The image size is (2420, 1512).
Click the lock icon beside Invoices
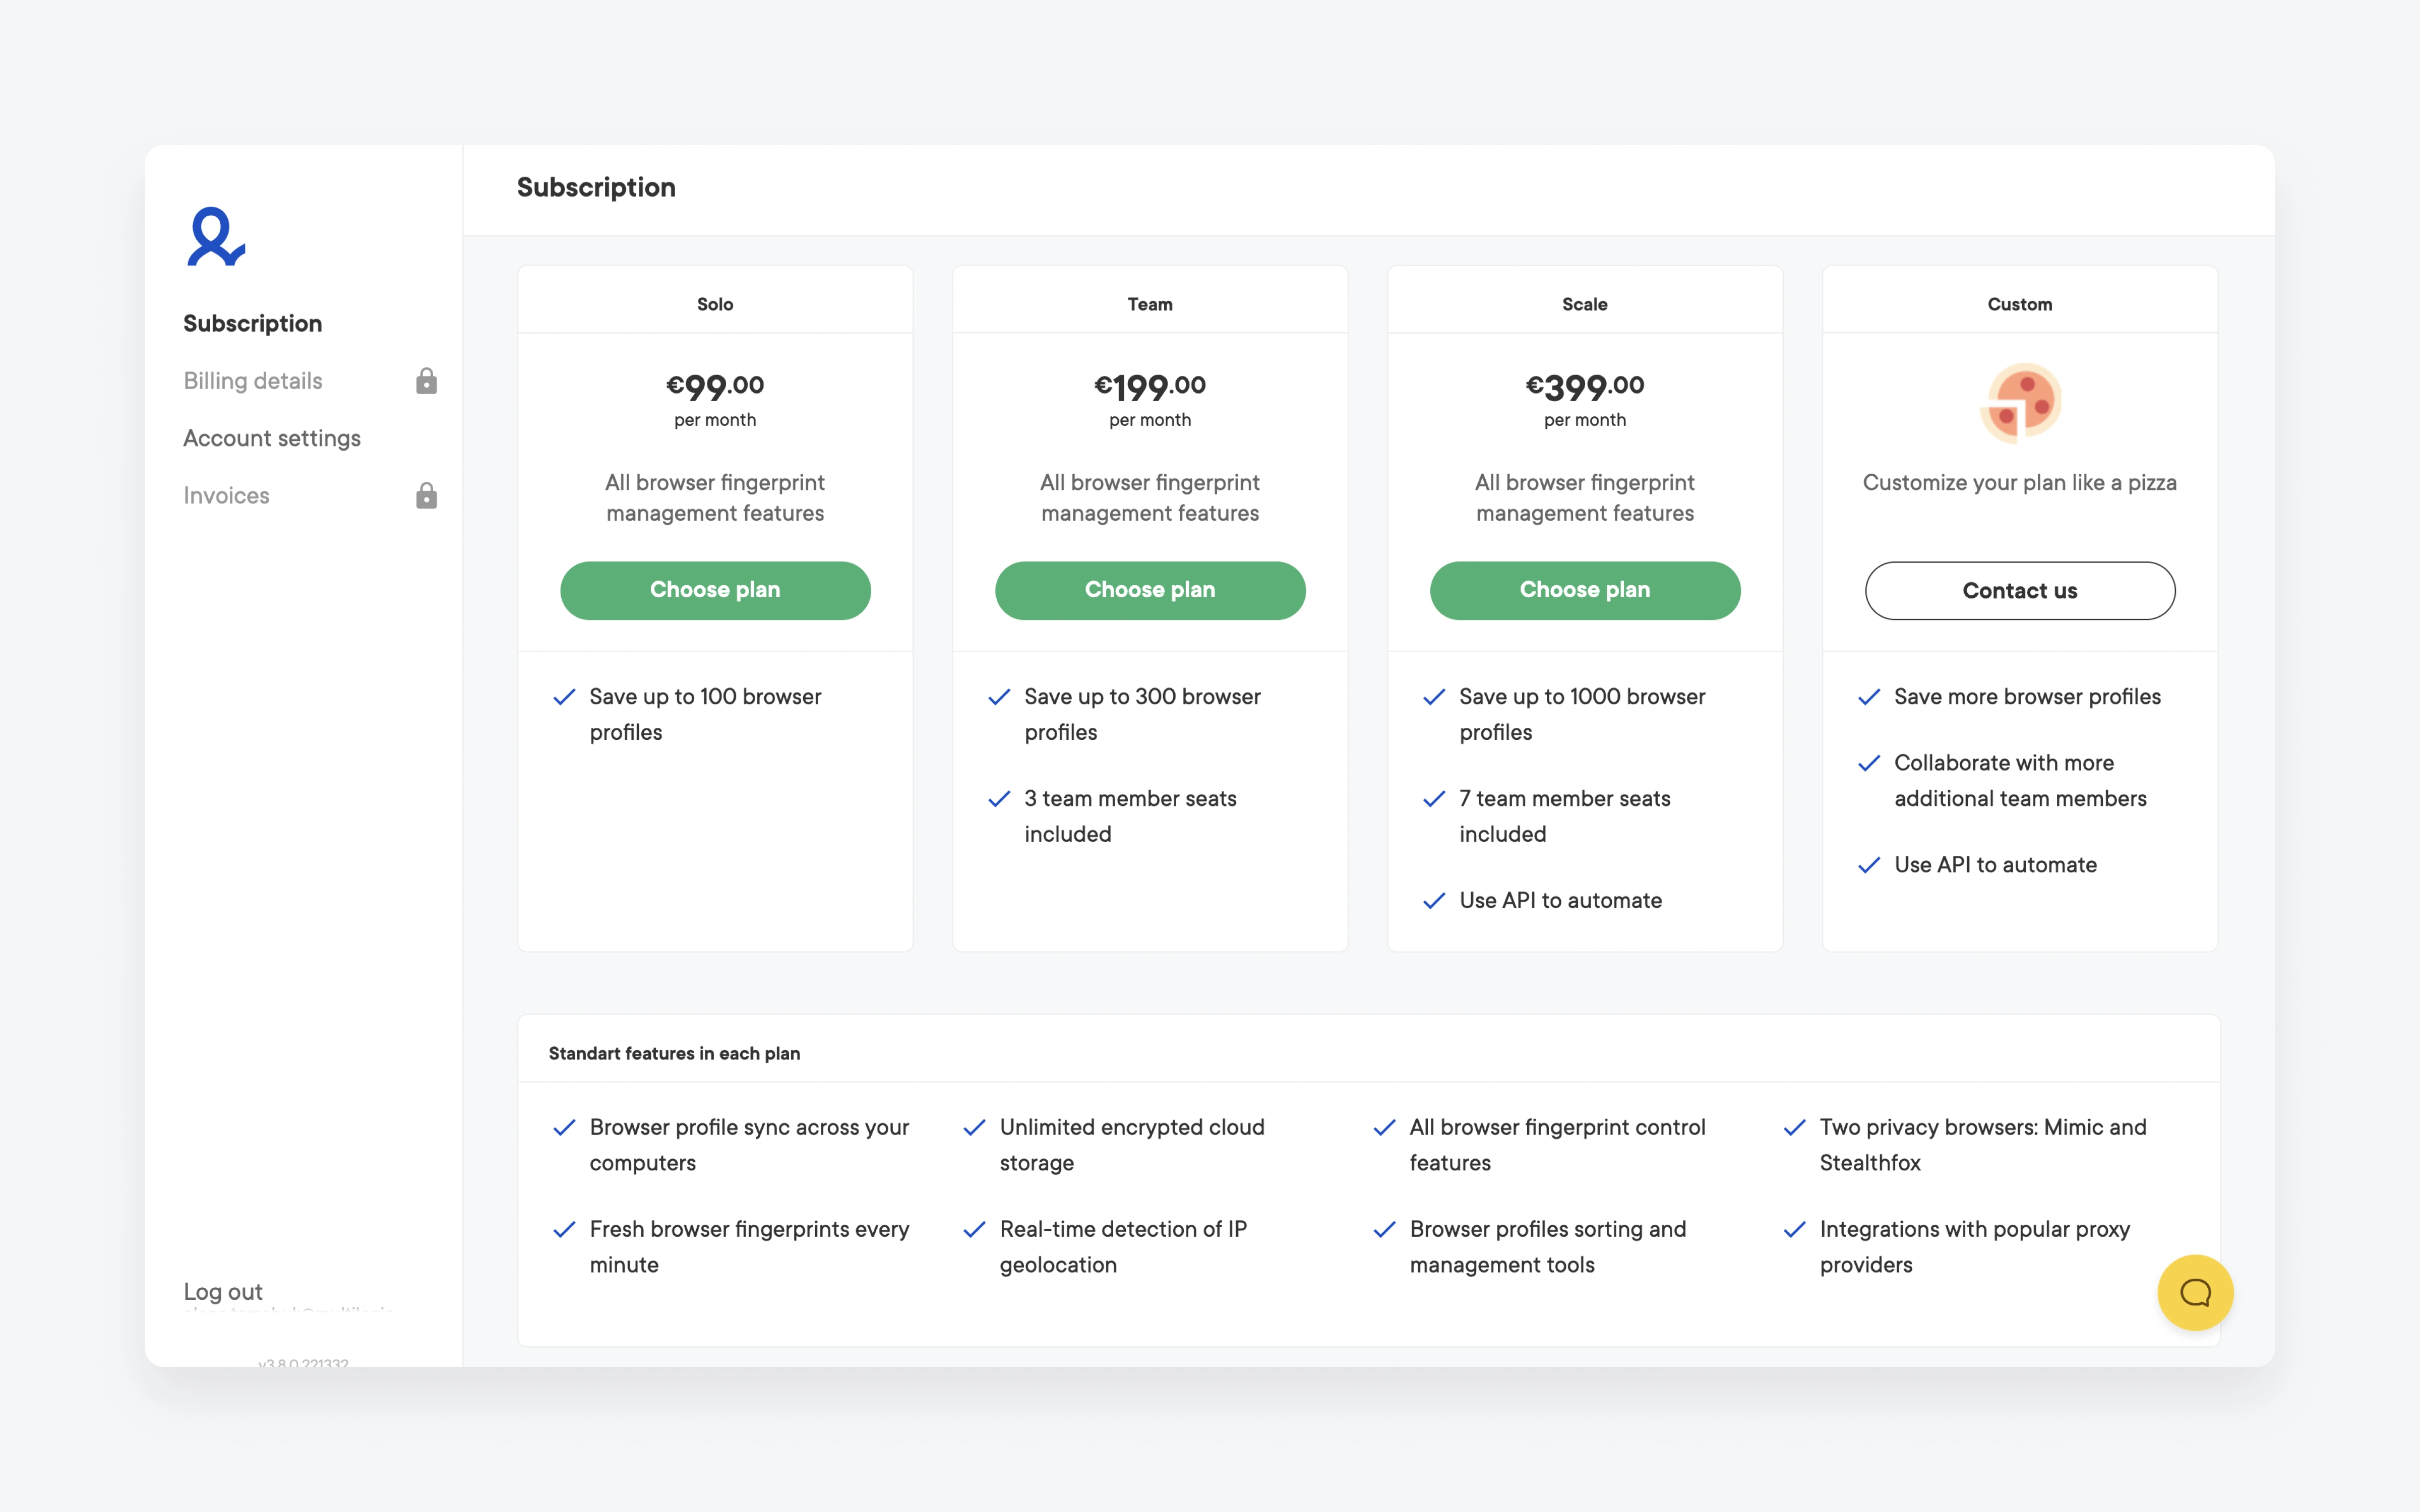coord(426,496)
